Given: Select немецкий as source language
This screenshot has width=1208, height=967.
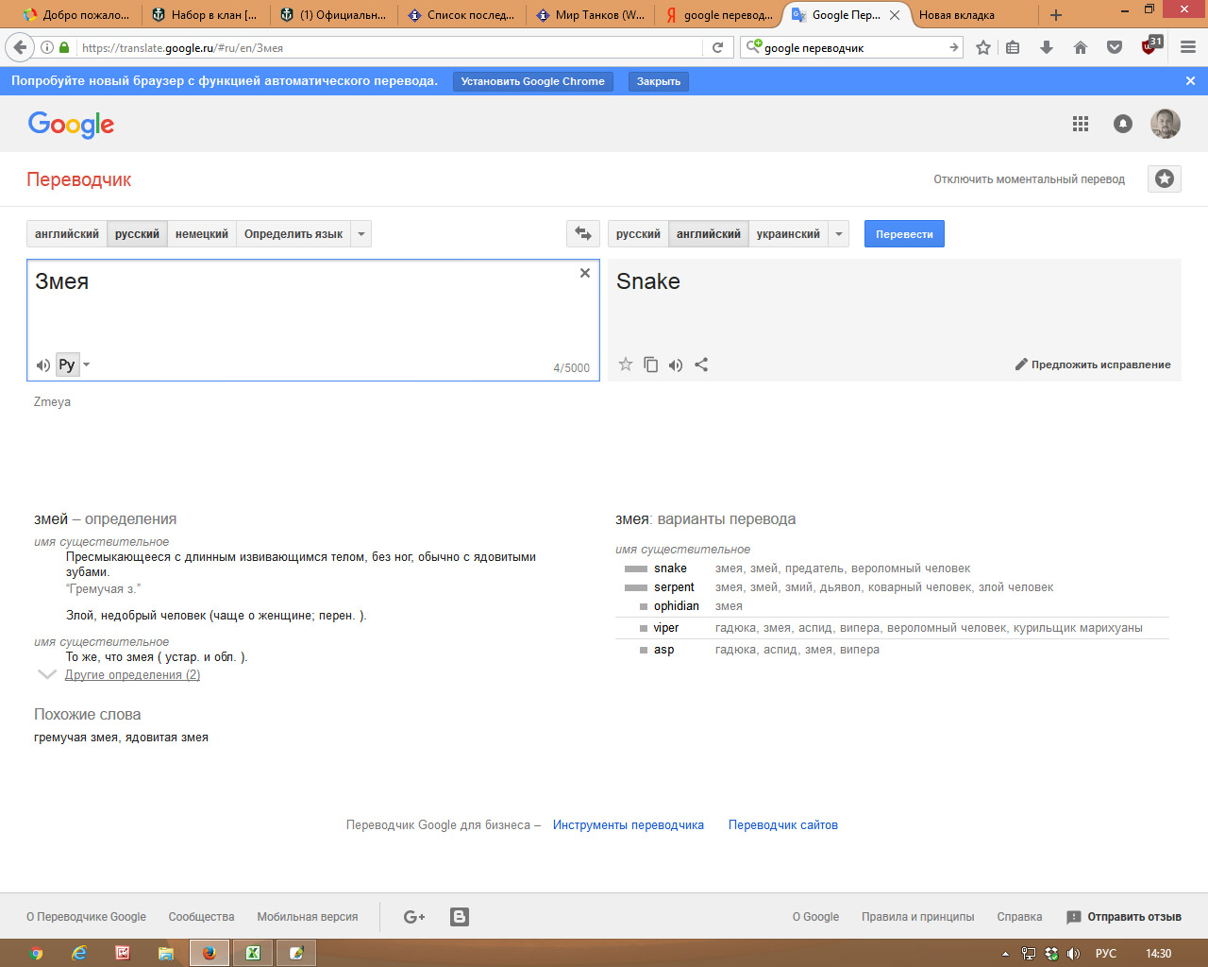Looking at the screenshot, I should 202,233.
